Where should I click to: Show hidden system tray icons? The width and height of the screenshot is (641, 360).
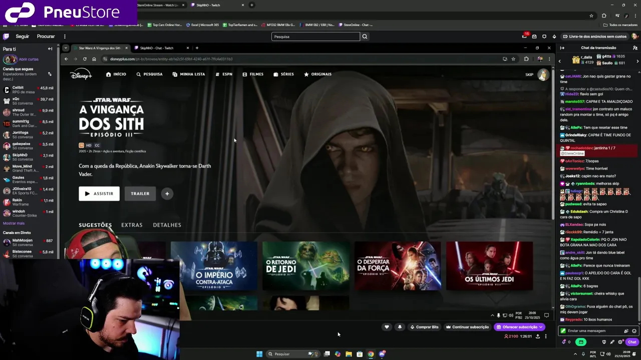point(576,354)
